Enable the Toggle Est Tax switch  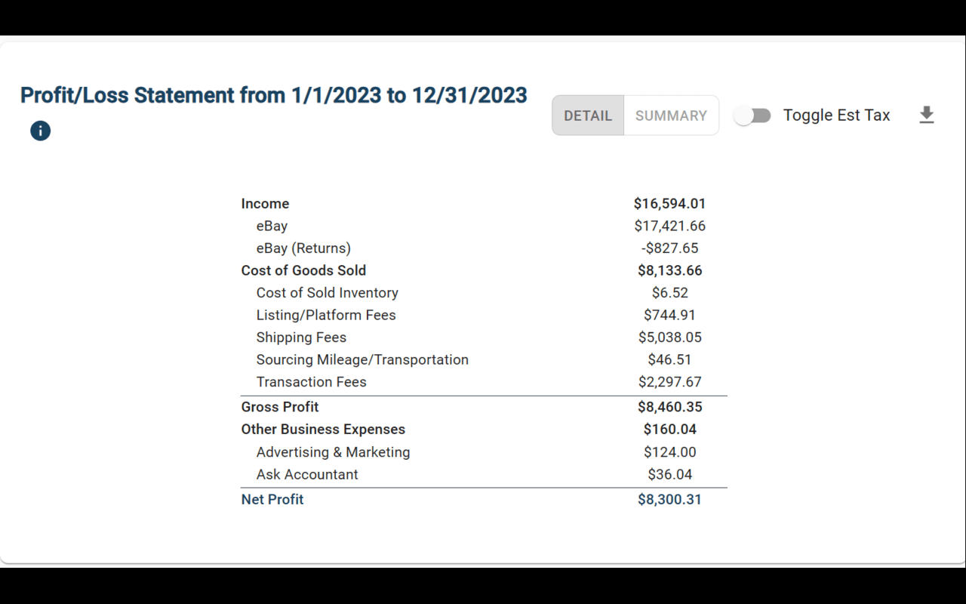[x=752, y=116]
